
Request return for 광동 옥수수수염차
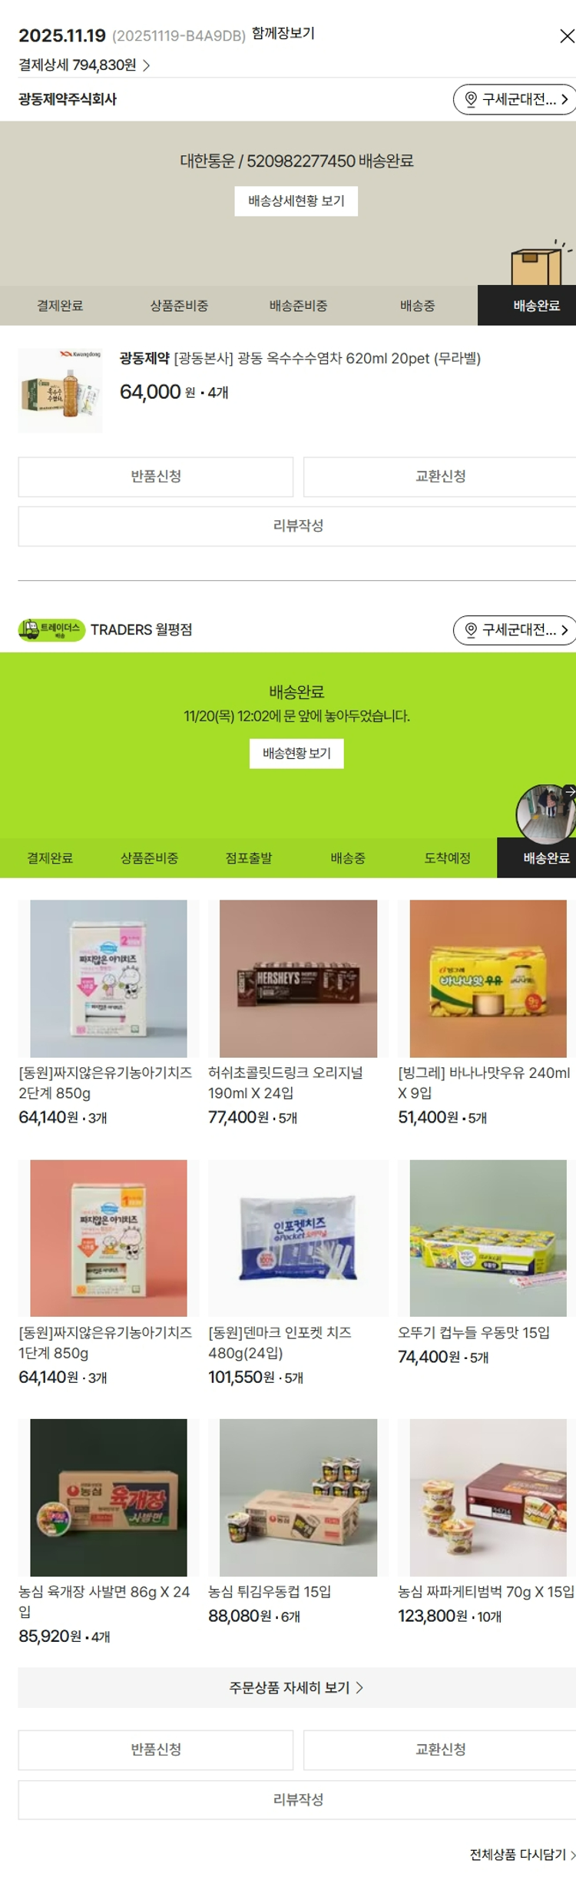coord(156,476)
